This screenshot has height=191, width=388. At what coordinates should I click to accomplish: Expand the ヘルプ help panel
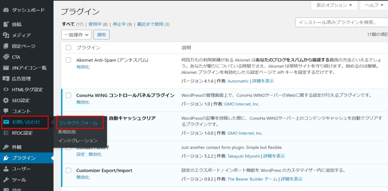pos(374,5)
